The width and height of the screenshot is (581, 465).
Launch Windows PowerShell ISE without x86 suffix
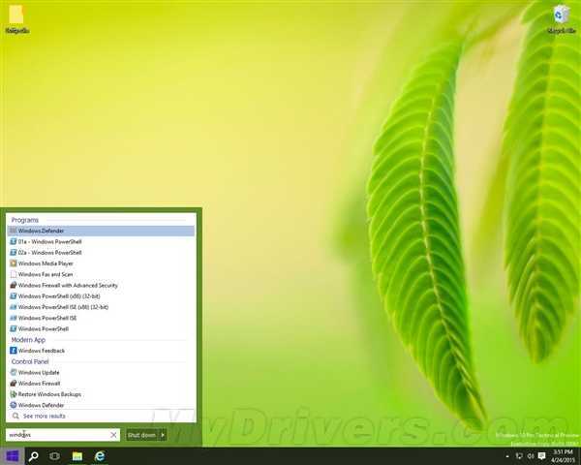click(x=101, y=318)
